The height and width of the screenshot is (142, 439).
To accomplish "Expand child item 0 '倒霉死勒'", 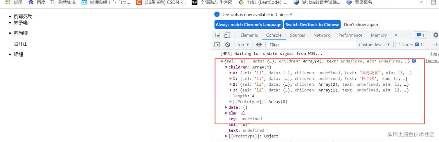I will [231, 73].
